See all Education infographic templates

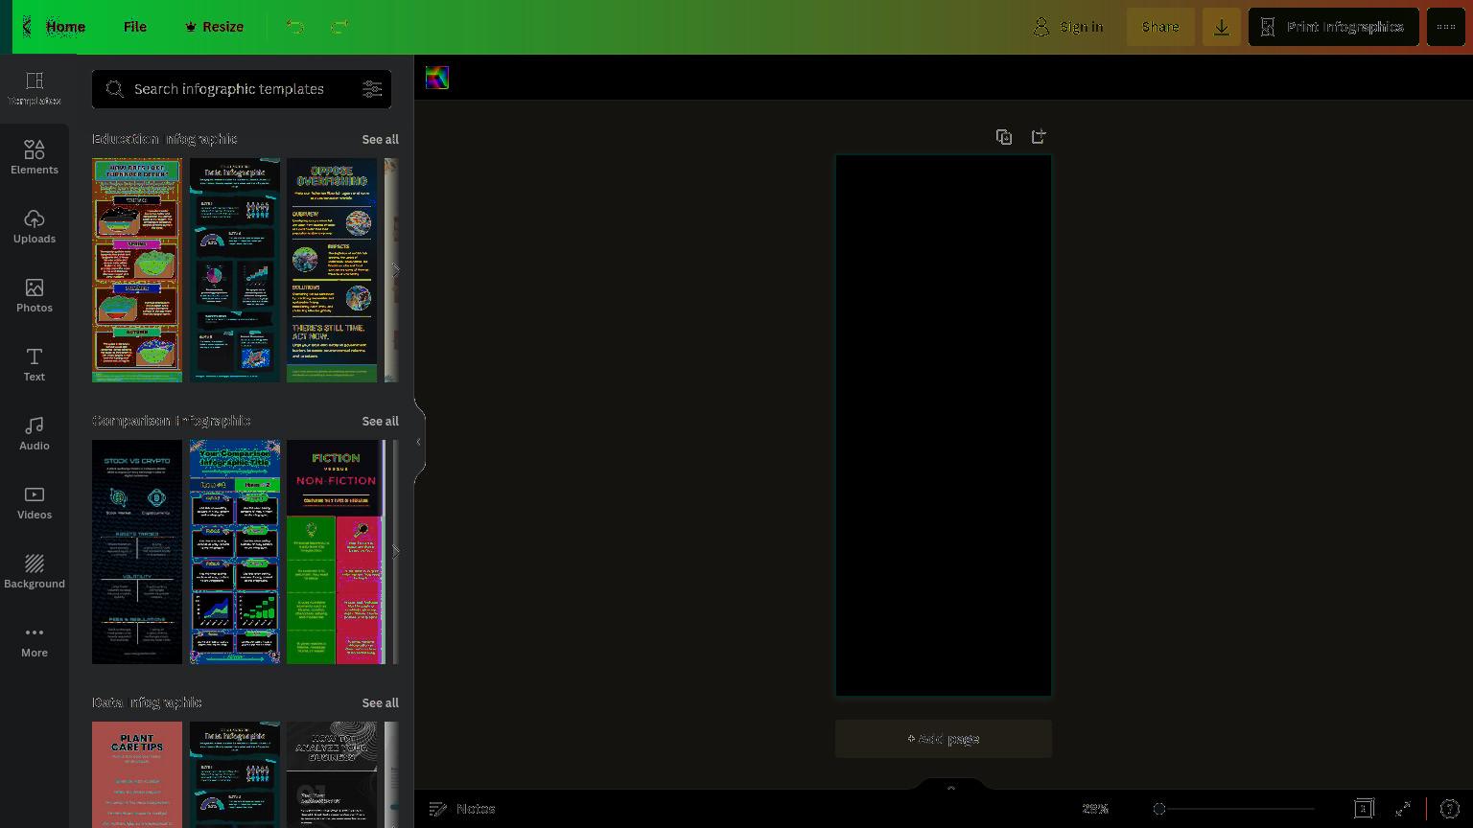click(380, 139)
